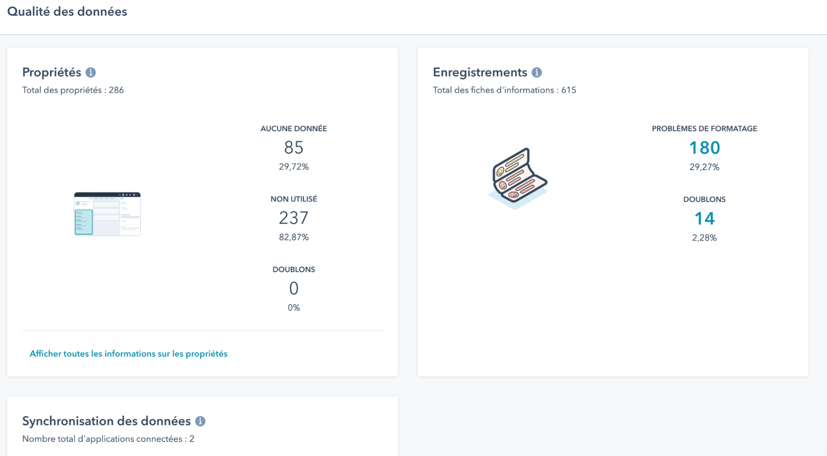Image resolution: width=827 pixels, height=456 pixels.
Task: Click the Problèmes de formatage label
Action: 704,129
